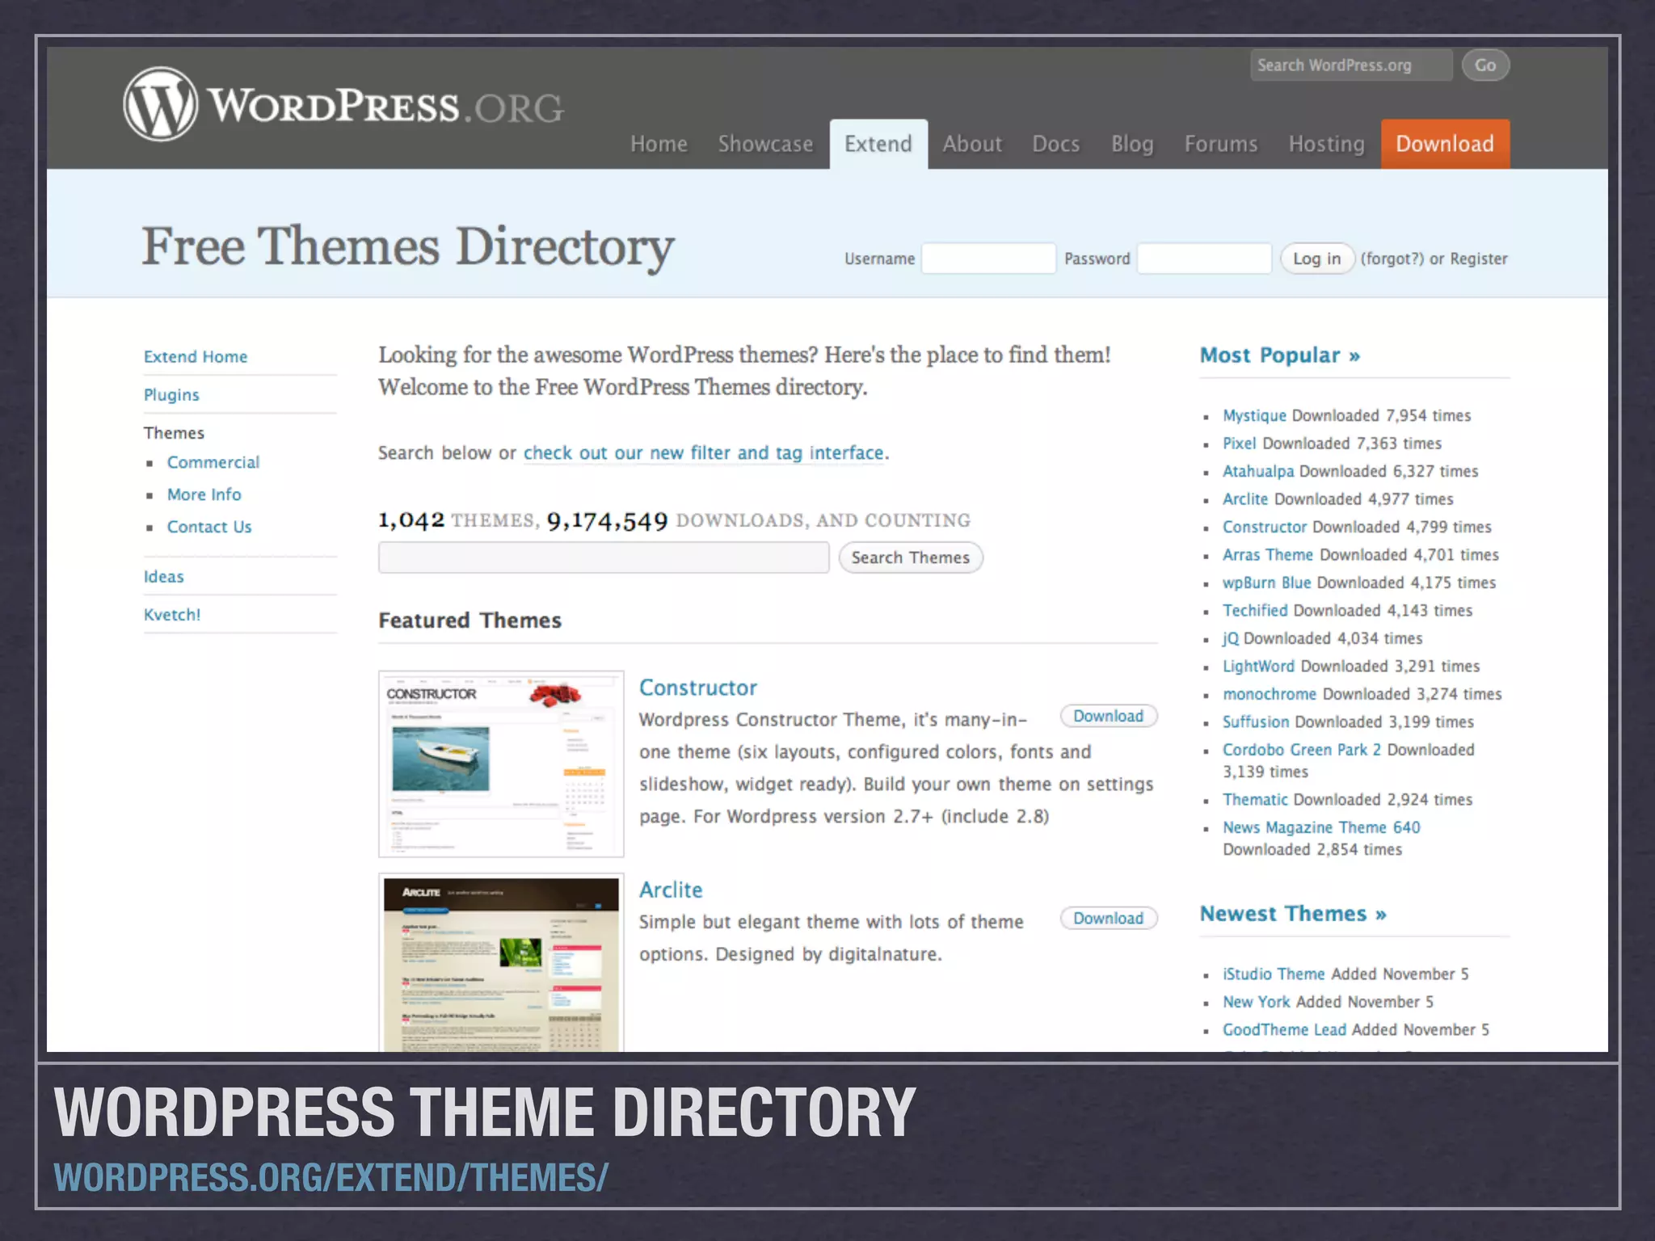Click the '9,174,549' downloads count text
The width and height of the screenshot is (1655, 1241).
pyautogui.click(x=607, y=521)
